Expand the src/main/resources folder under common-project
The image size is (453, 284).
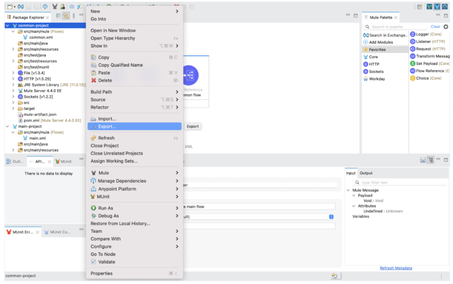pyautogui.click(x=13, y=49)
